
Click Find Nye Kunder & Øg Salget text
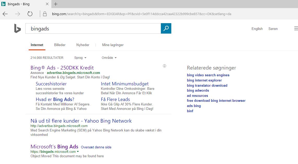(x=70, y=77)
